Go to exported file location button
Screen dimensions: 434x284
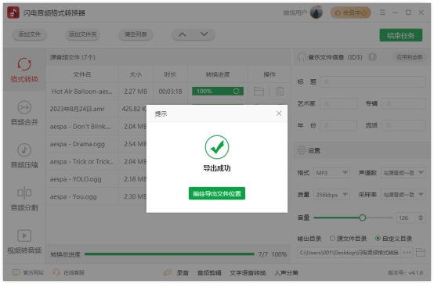pyautogui.click(x=217, y=193)
